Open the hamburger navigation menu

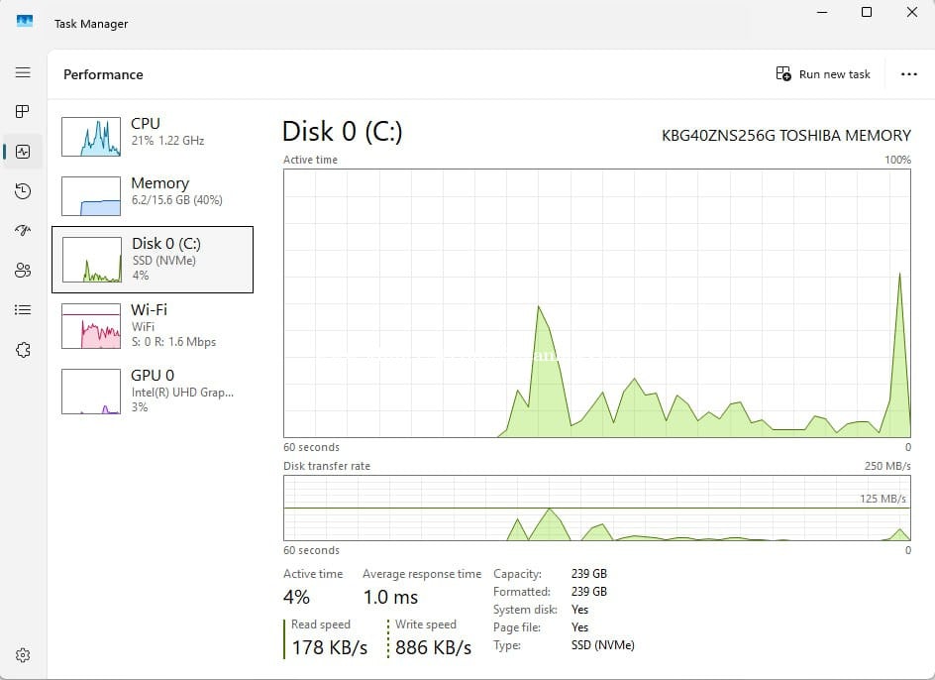[23, 73]
